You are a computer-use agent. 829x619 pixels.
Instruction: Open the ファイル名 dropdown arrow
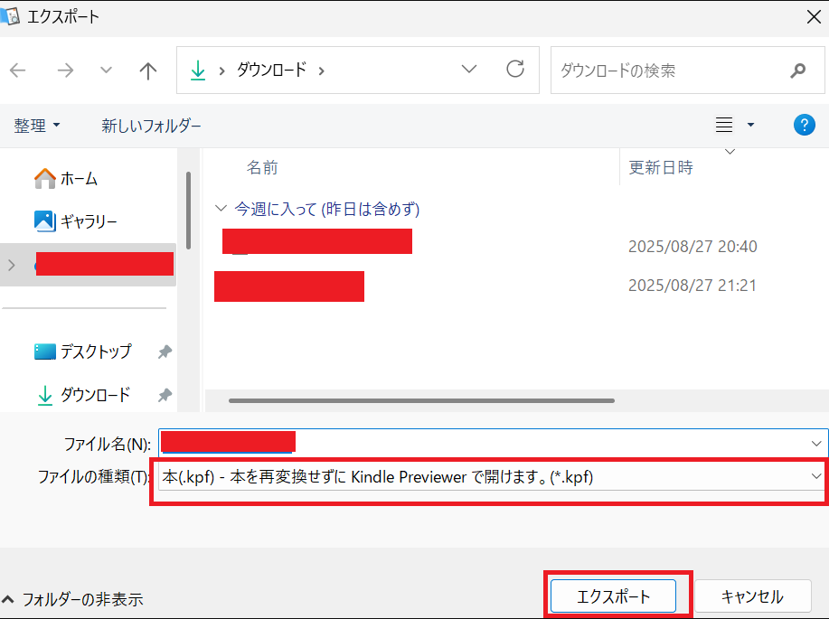coord(815,444)
